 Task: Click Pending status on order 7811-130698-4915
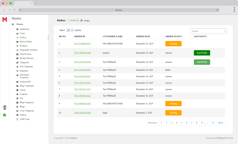(x=173, y=44)
